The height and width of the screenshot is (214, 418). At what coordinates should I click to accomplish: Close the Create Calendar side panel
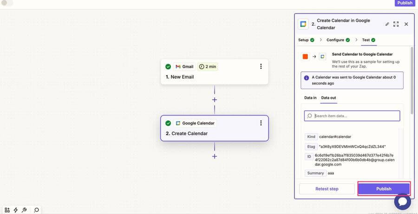point(406,24)
